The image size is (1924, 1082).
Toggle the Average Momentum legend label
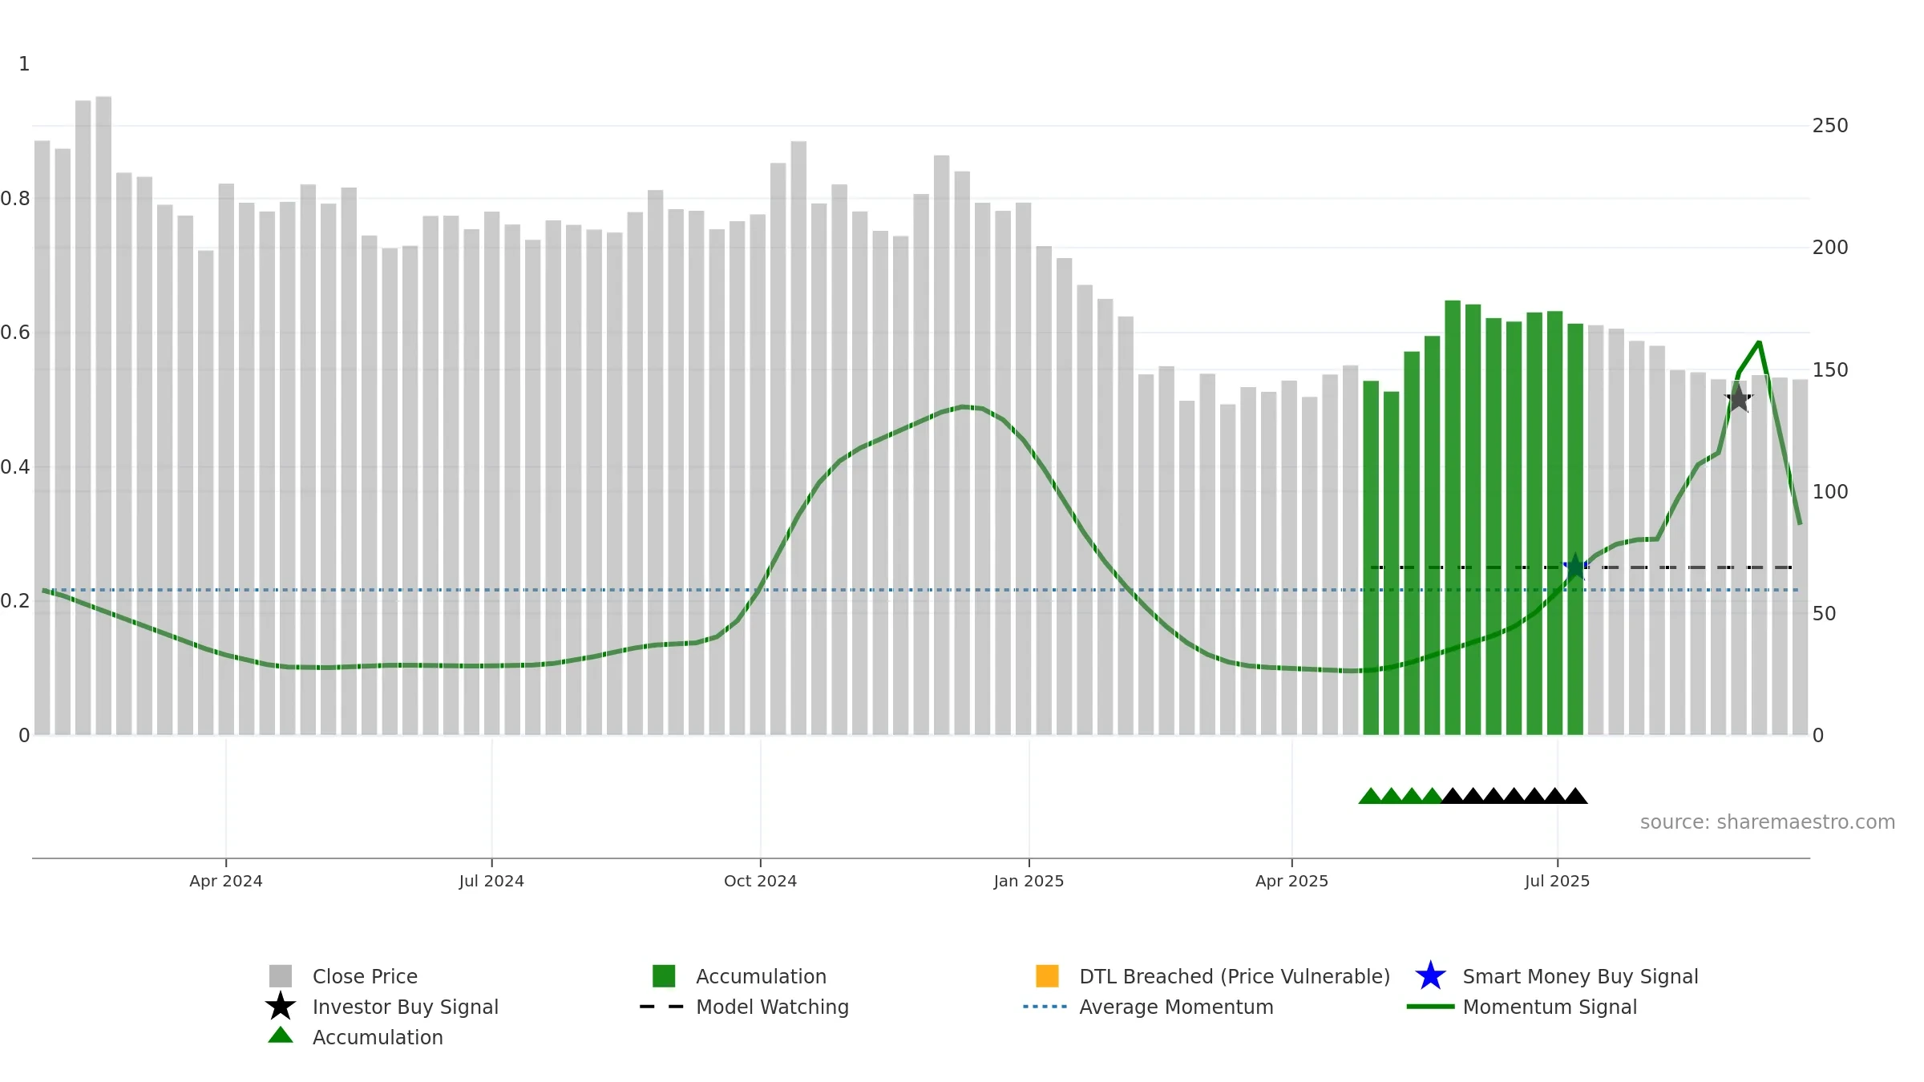coord(1176,1007)
